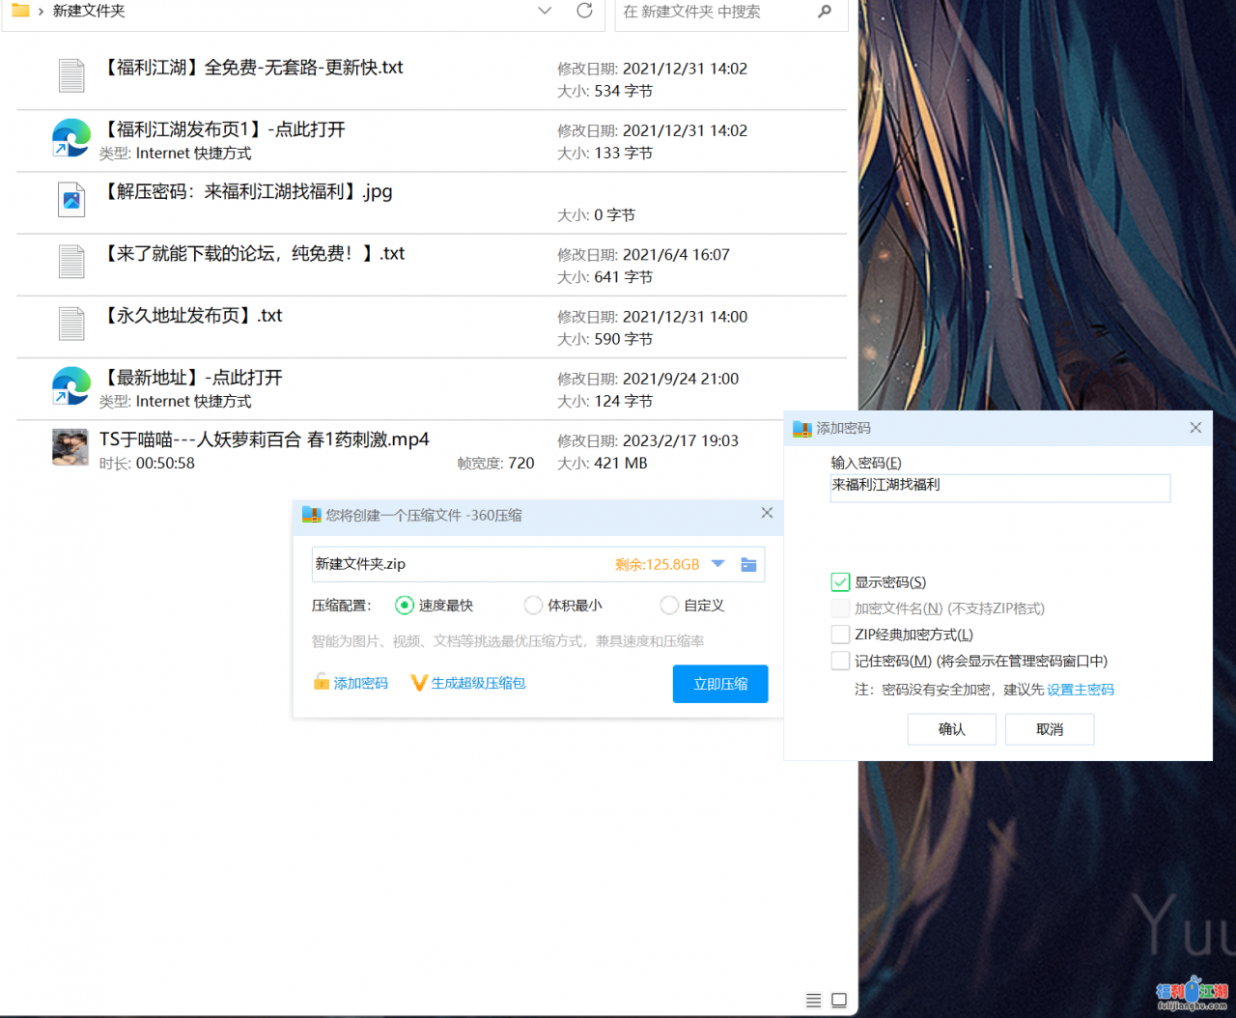Click the lock icon for adding password

[322, 683]
